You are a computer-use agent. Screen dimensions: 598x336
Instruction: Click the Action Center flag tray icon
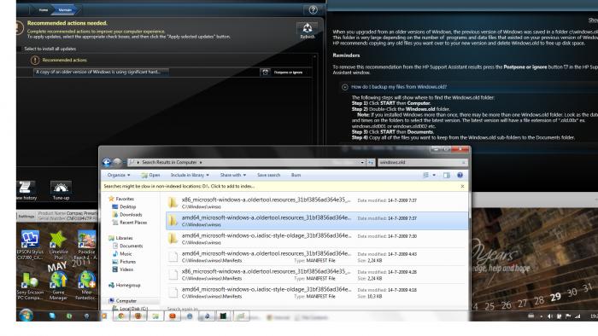pos(568,316)
